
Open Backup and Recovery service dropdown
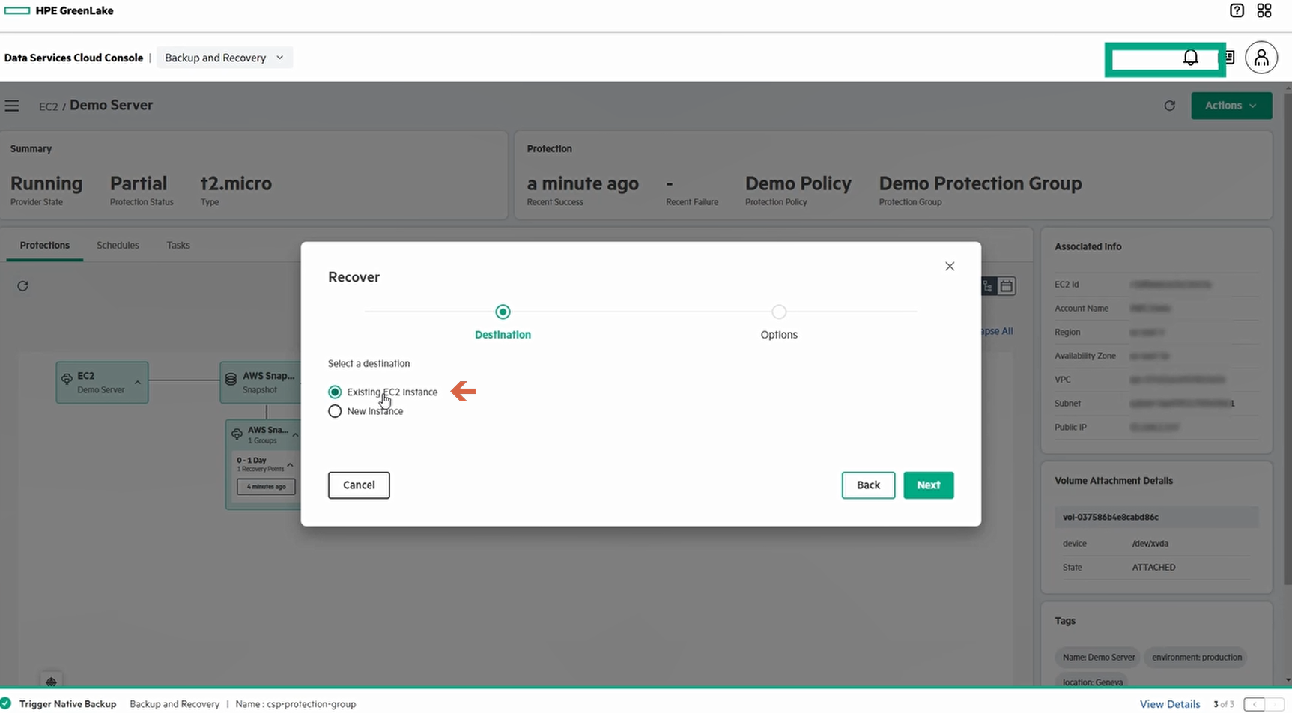tap(225, 58)
